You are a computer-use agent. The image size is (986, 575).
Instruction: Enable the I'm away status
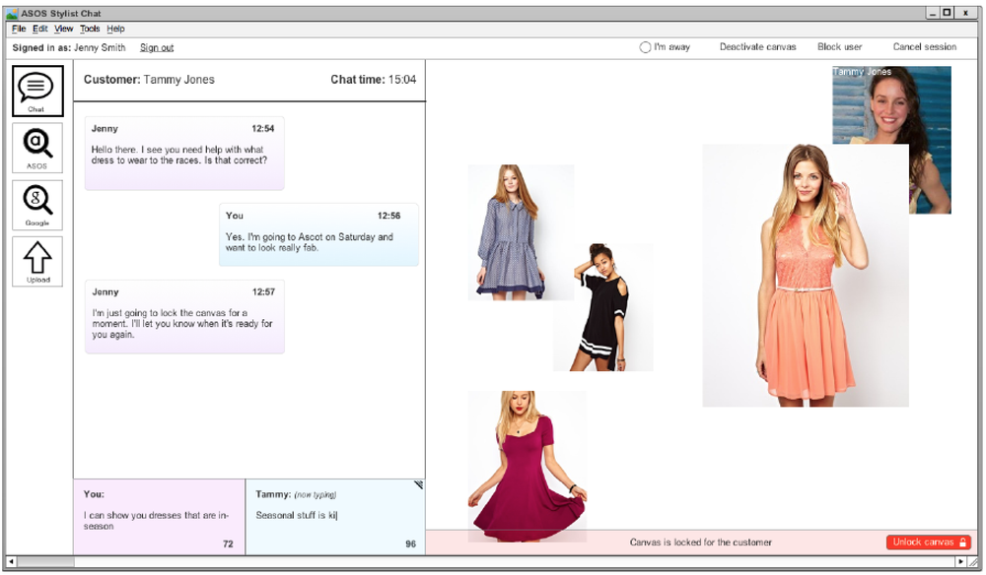click(x=646, y=46)
